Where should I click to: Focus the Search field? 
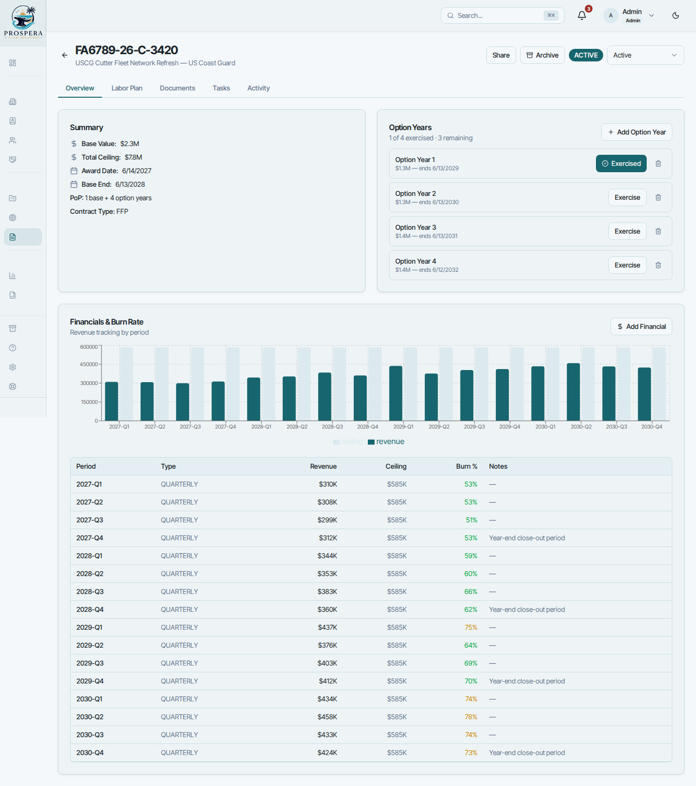point(502,15)
